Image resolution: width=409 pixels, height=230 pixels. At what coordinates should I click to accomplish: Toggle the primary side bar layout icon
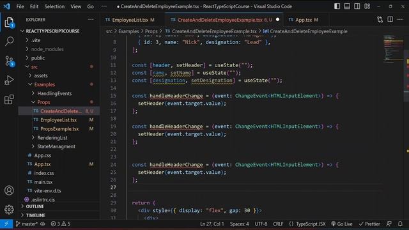pyautogui.click(x=337, y=6)
